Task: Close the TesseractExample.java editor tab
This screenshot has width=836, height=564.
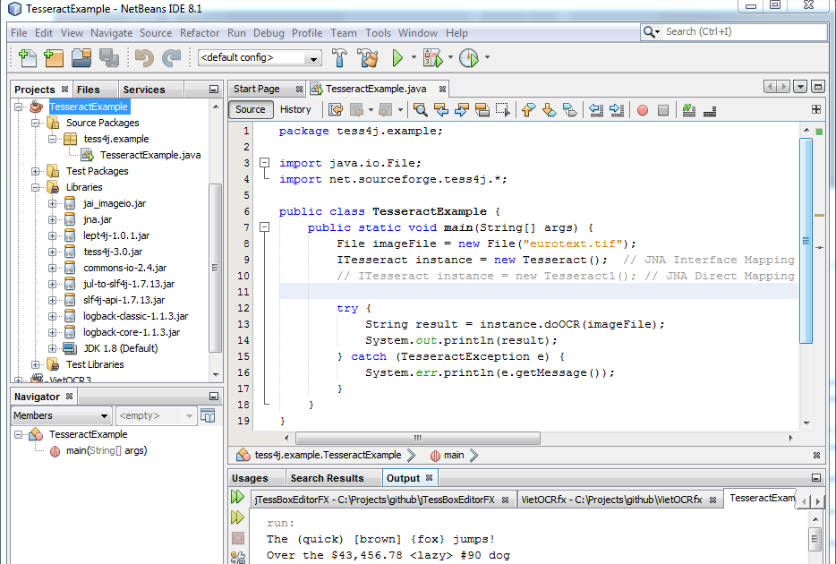Action: [x=442, y=89]
